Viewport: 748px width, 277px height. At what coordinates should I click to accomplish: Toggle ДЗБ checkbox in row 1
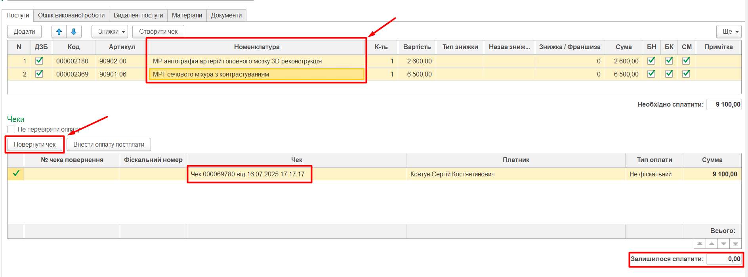click(x=39, y=61)
